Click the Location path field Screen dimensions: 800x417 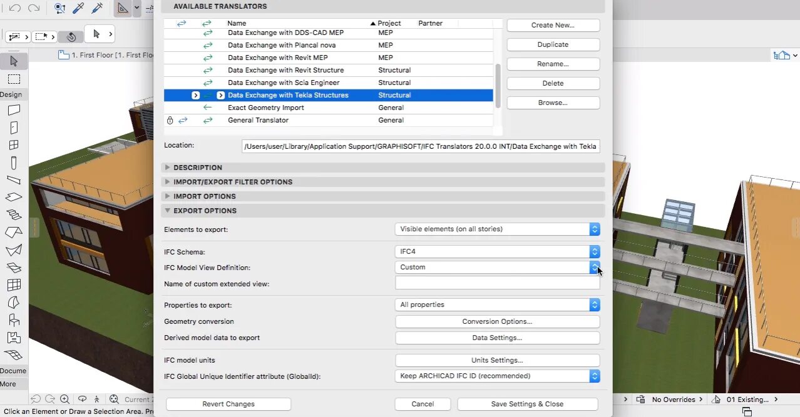click(x=421, y=146)
